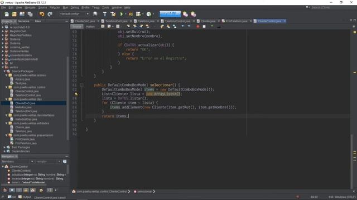Expand the Test Packages node
Screen dimensions: 357x200
tap(4, 147)
